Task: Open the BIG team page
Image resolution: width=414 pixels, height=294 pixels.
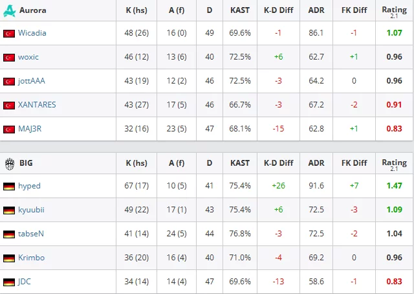Action: click(26, 163)
